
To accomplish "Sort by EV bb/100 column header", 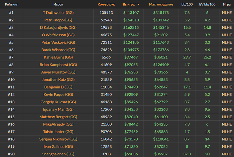I will 207,4.
